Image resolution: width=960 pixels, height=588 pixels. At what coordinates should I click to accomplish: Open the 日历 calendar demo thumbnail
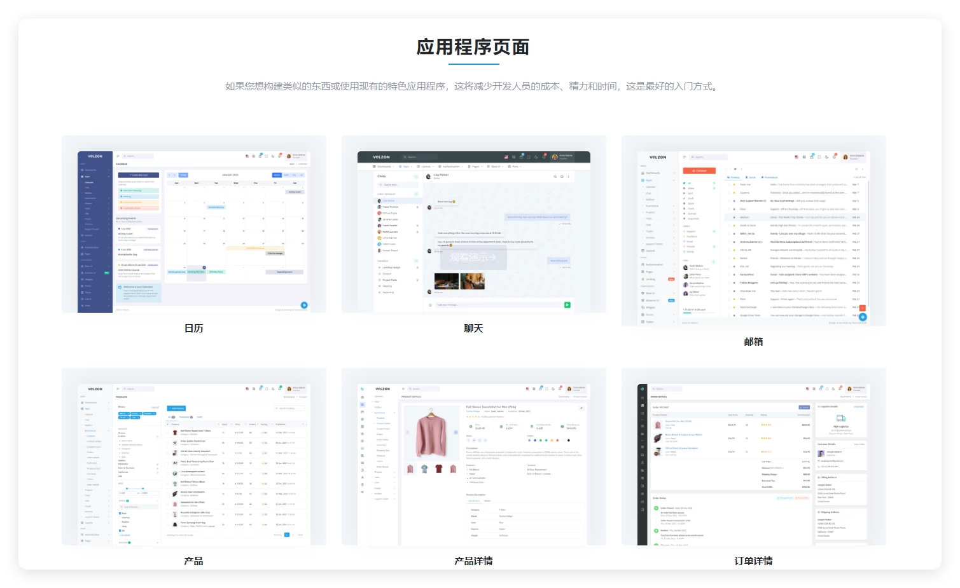(193, 224)
